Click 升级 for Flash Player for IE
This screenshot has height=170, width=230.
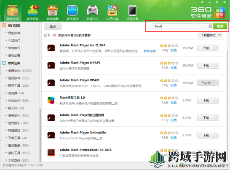206,48
